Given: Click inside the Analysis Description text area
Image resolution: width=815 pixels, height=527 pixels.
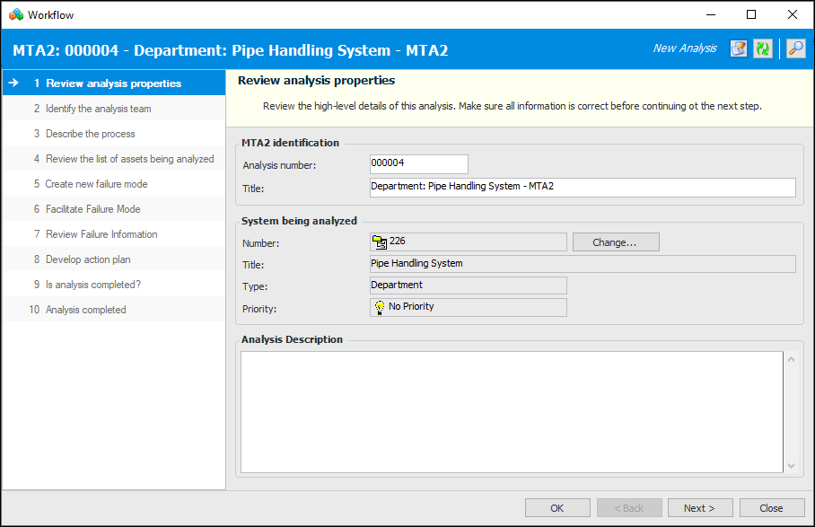Looking at the screenshot, I should (x=512, y=411).
